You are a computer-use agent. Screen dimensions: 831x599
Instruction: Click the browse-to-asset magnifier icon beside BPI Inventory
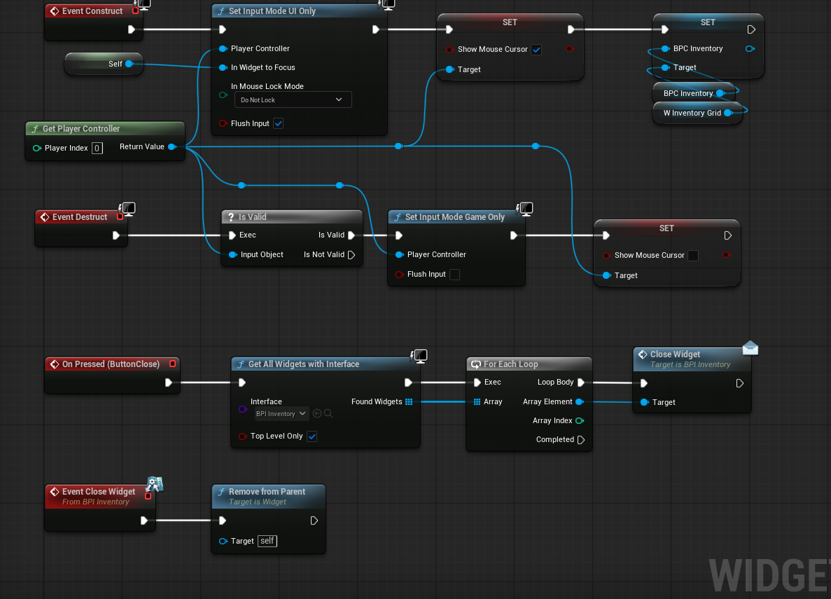328,413
